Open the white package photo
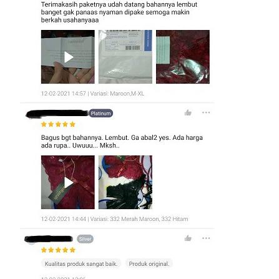The image size is (279, 279). (125, 57)
